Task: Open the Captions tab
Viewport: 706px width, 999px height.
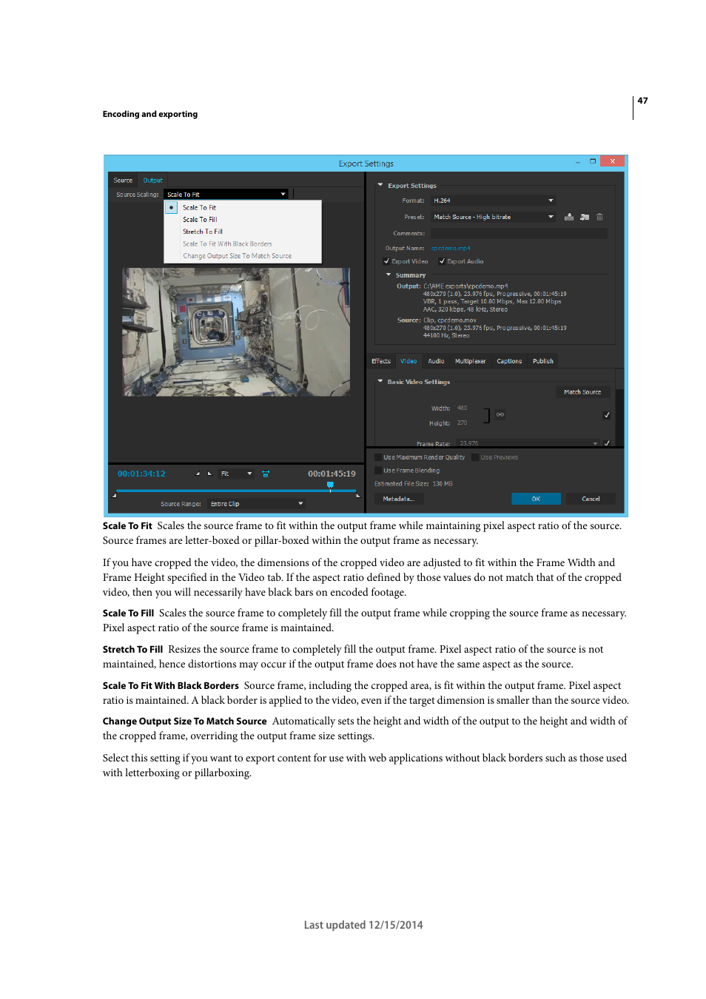Action: pyautogui.click(x=509, y=361)
